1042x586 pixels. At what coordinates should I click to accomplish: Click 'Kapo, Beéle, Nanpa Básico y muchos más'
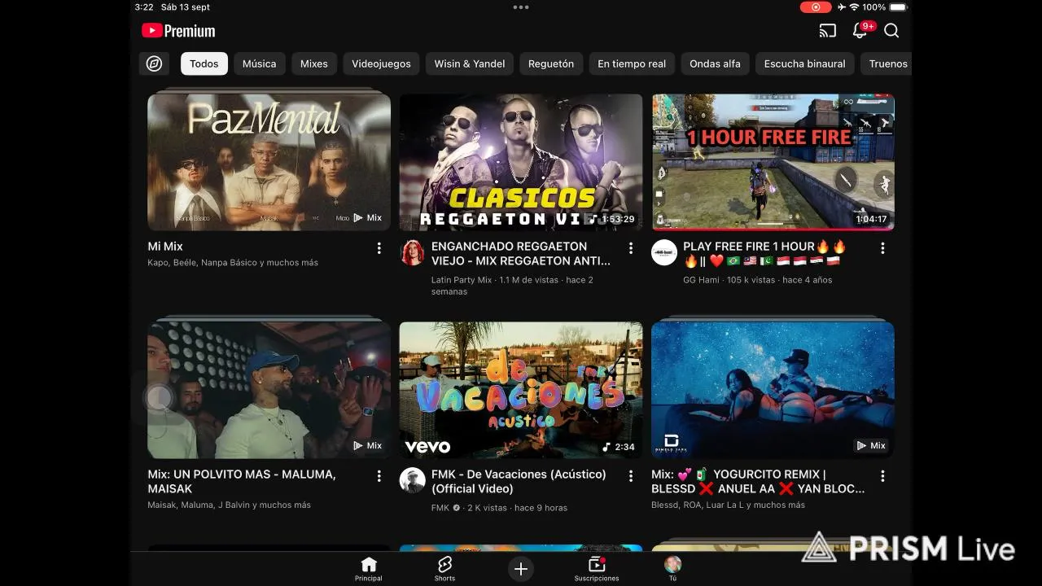click(x=233, y=263)
